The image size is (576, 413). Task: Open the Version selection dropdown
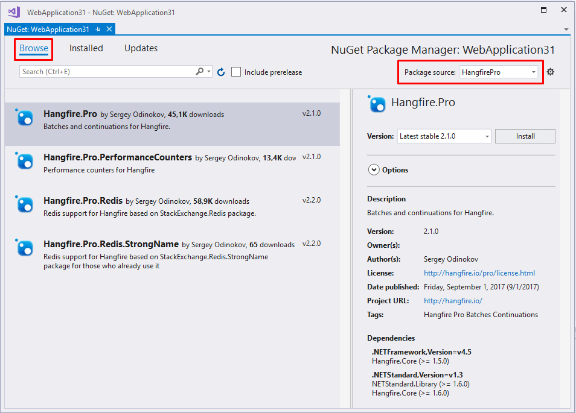coord(444,136)
